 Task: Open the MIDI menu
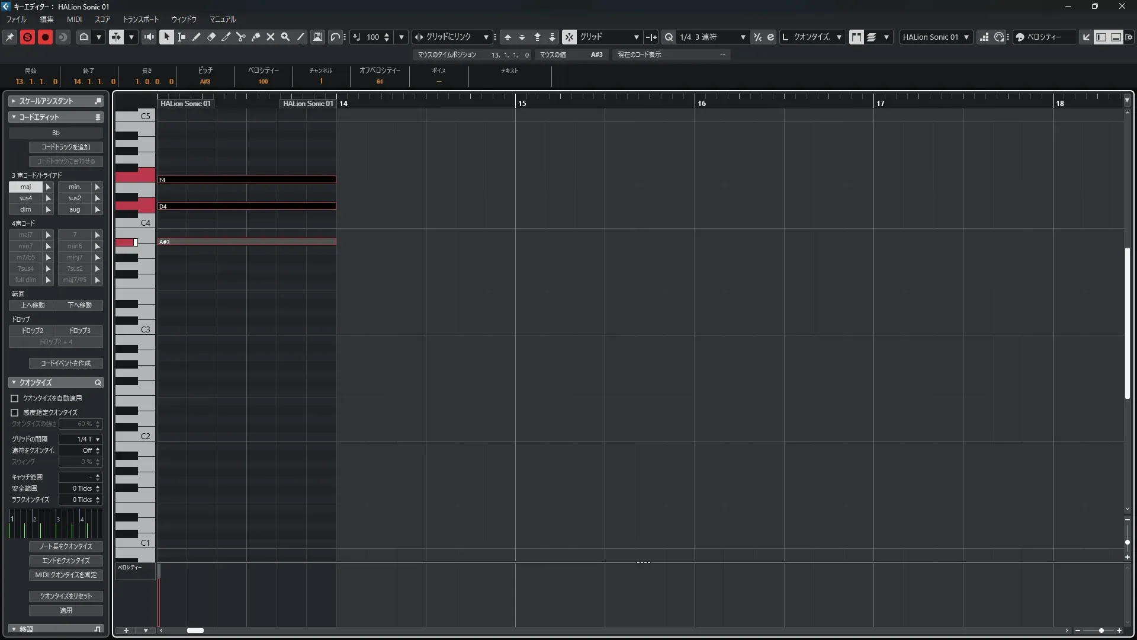[74, 20]
